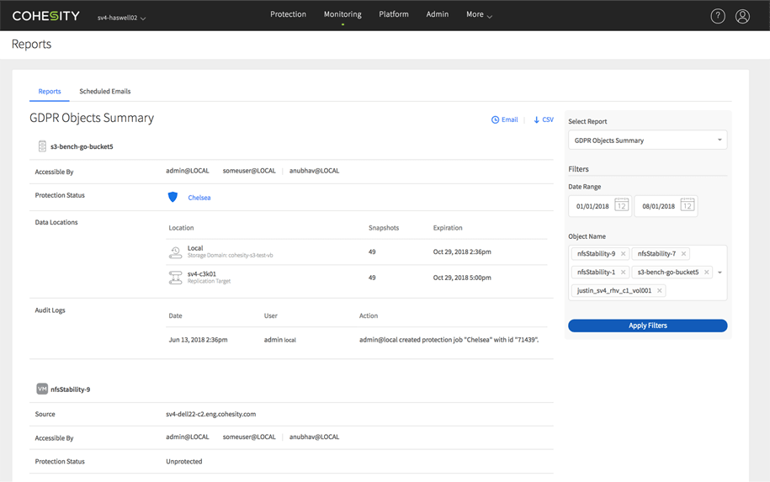The width and height of the screenshot is (770, 482).
Task: Remove the nfsStability-1 filter tag
Action: coord(624,272)
